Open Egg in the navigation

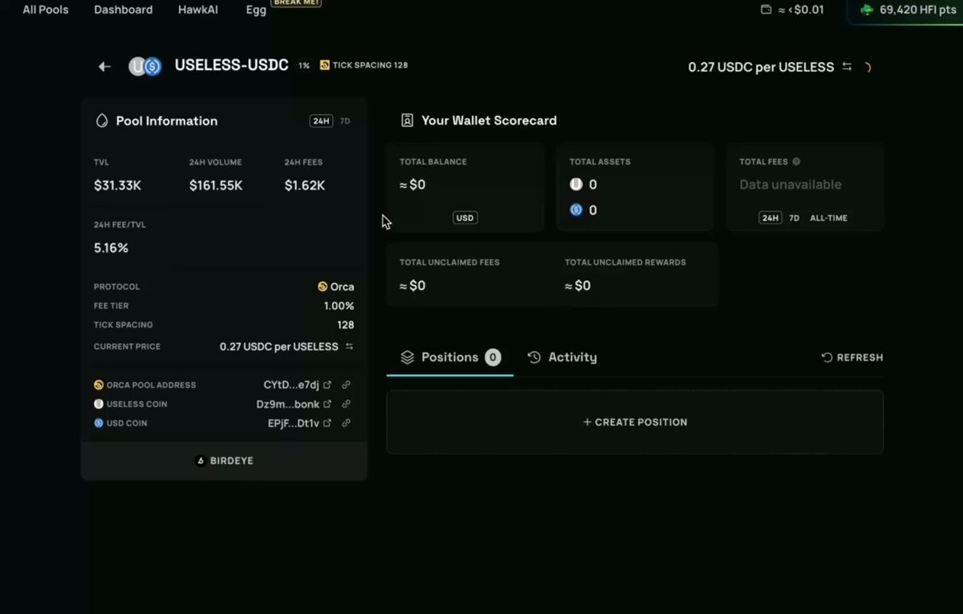pos(257,10)
